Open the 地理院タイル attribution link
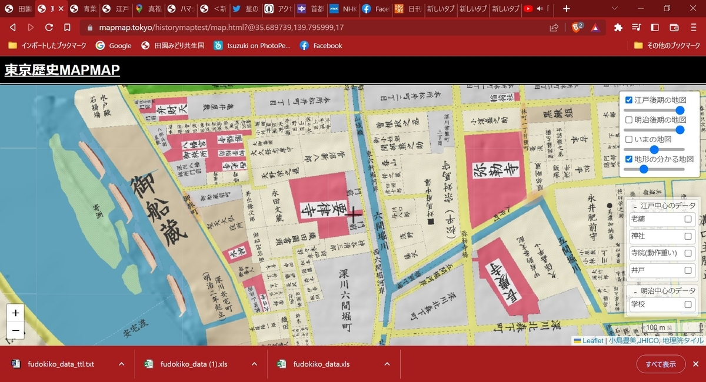The height and width of the screenshot is (382, 706). tap(685, 340)
